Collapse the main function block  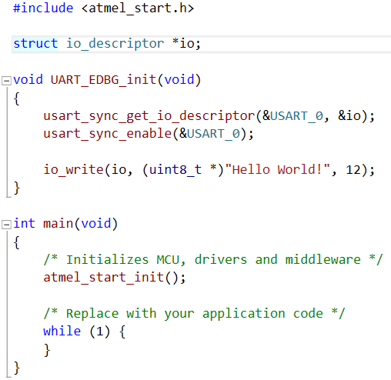pos(6,225)
